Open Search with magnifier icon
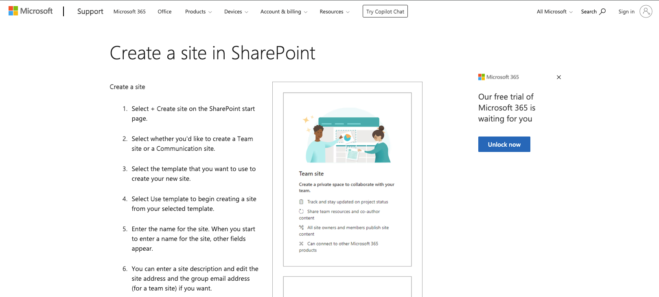 pos(593,12)
